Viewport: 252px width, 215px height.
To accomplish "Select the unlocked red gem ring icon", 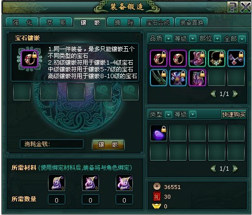I will (x=178, y=58).
